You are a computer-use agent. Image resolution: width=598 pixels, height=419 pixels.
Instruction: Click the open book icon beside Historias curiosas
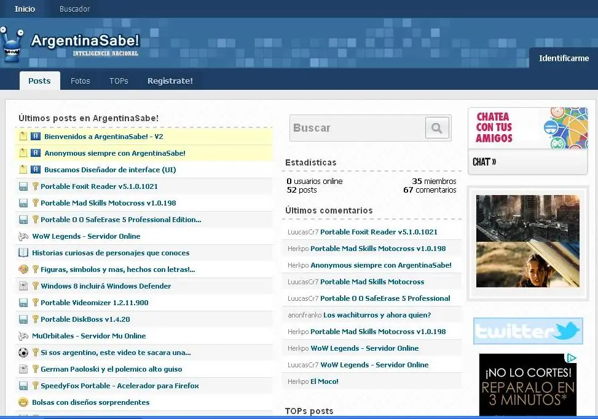coord(23,253)
